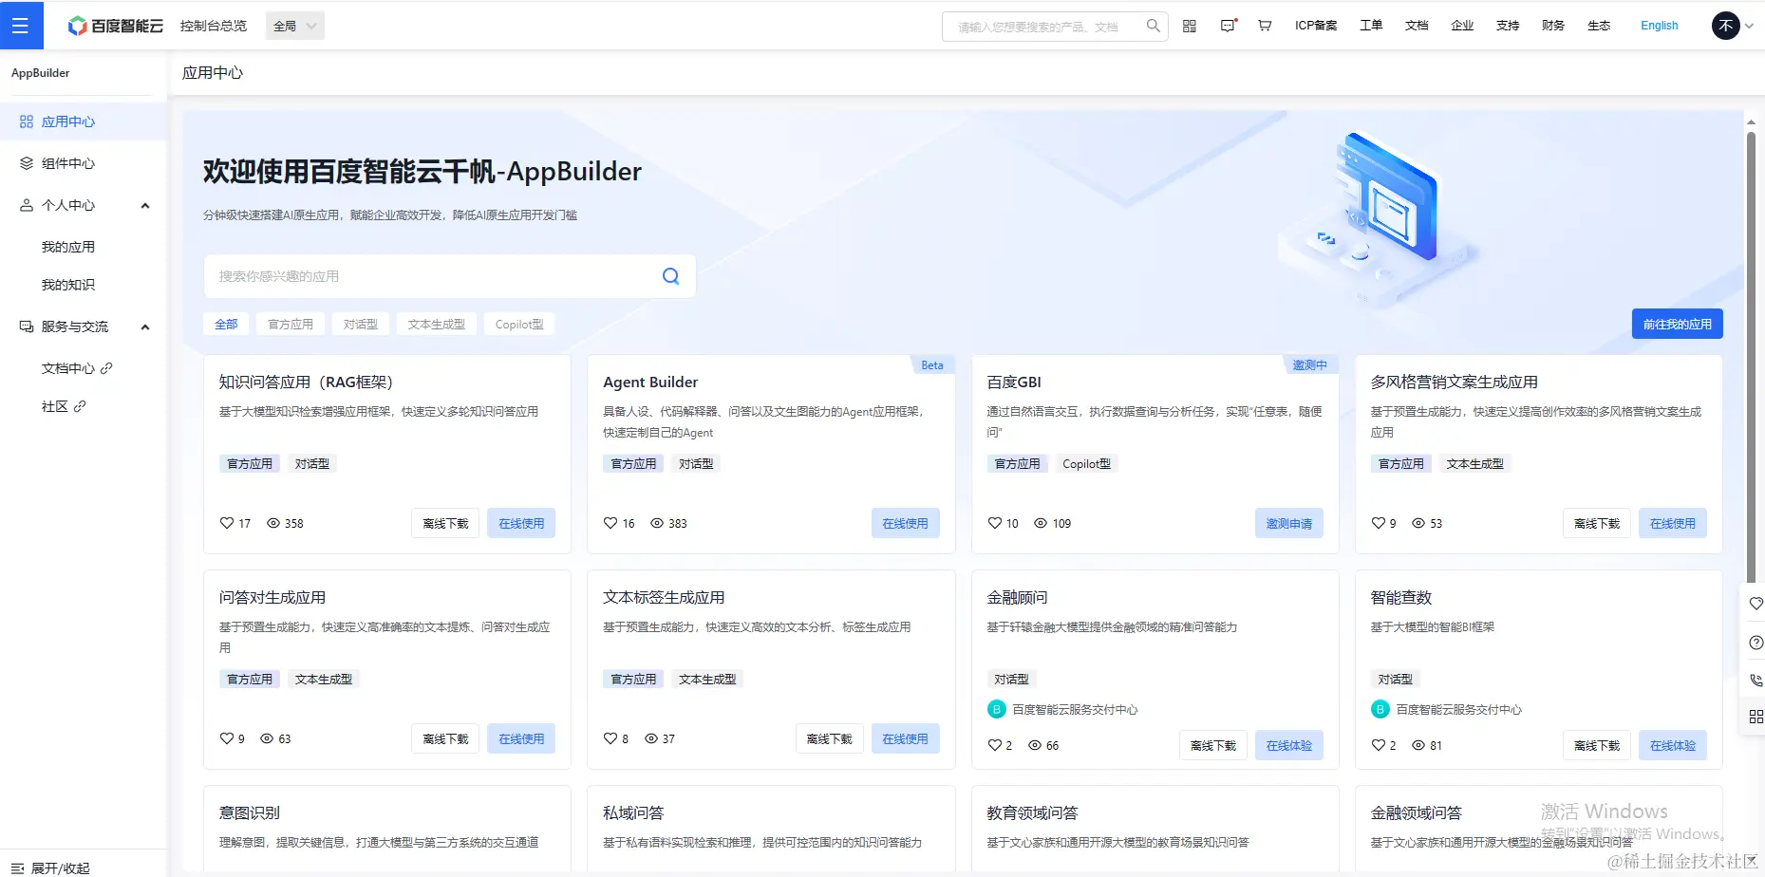The width and height of the screenshot is (1765, 877).
Task: Click the Baidu AI Cloud logo
Action: [x=114, y=26]
